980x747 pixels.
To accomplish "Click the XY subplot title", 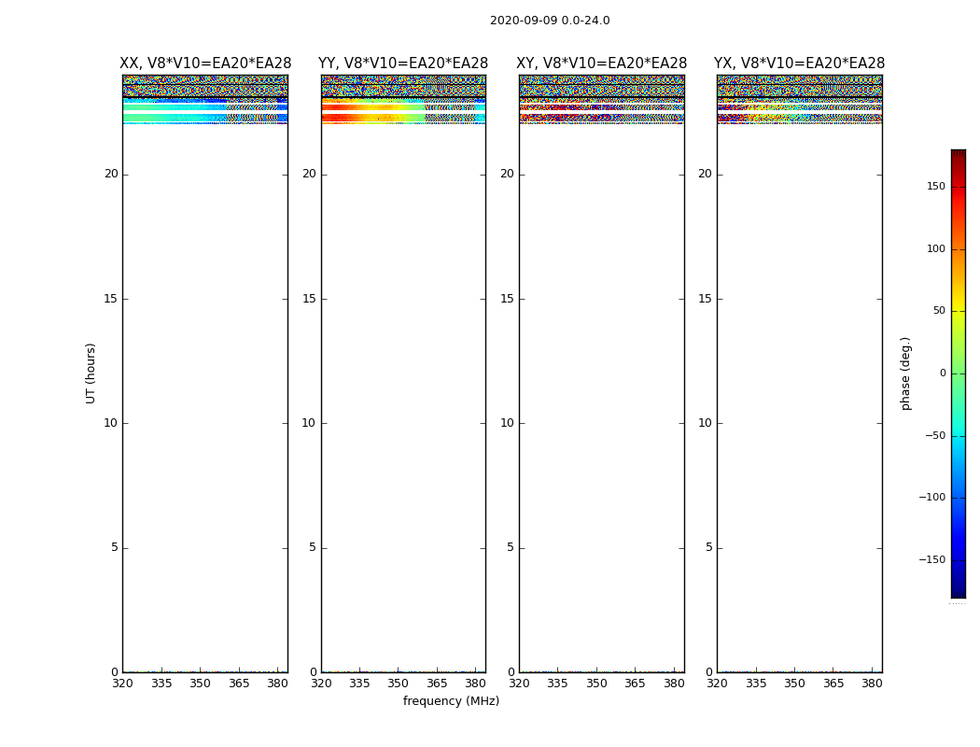I will point(602,63).
